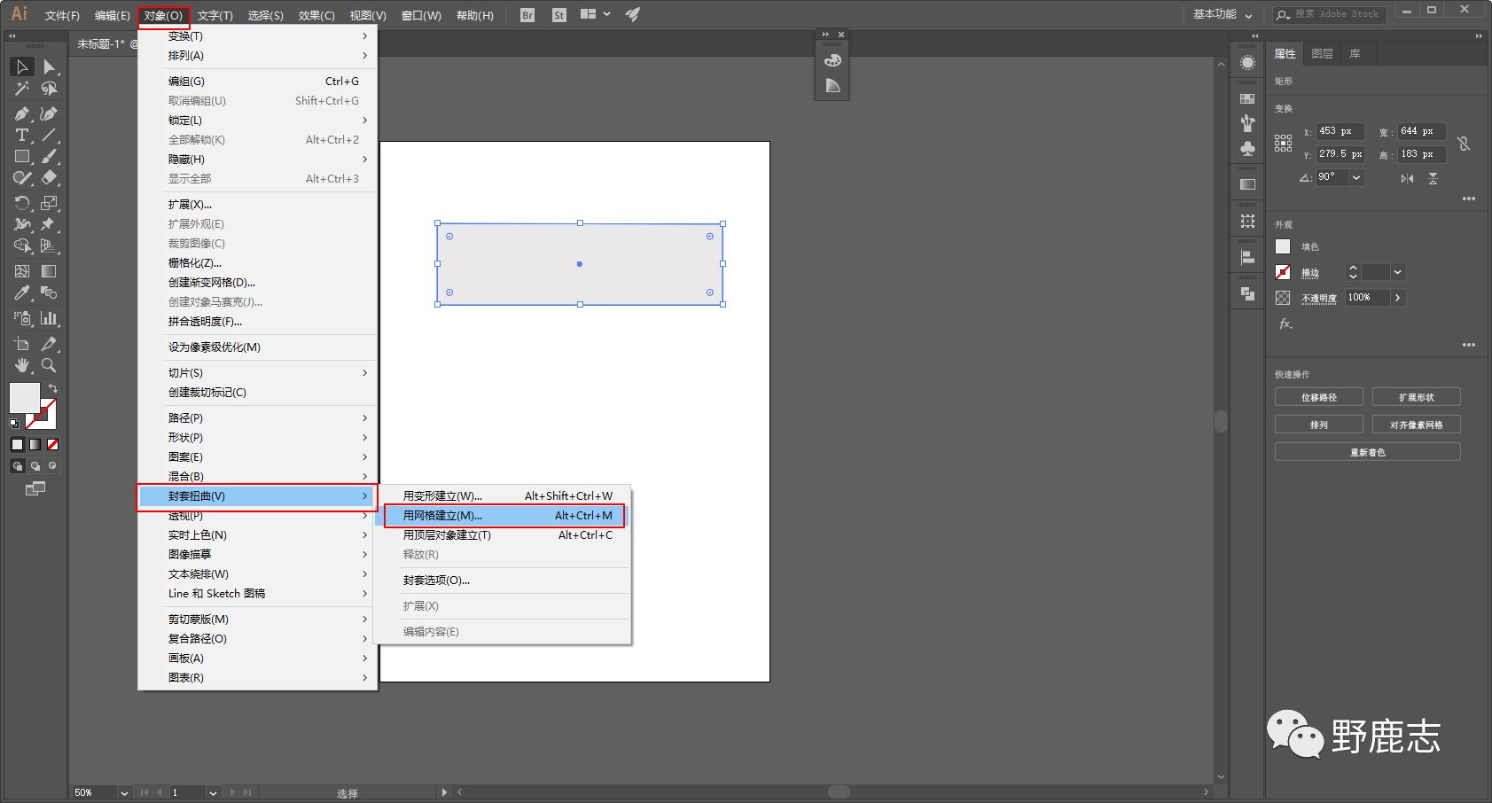Click the Flip Horizontal icon in Transform
Screen dimensions: 1492x803
1407,178
